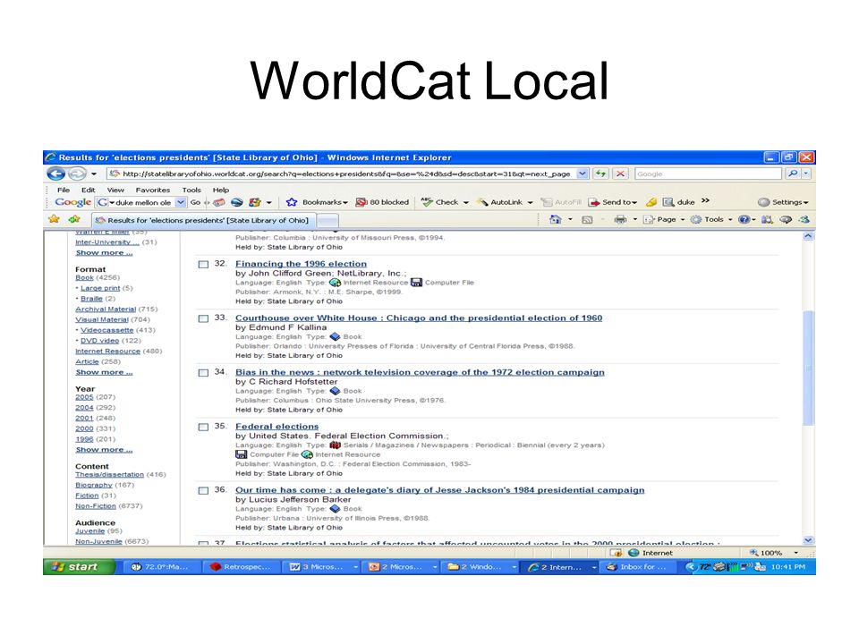Run the ABC spell Check button
The image size is (859, 644).
(445, 202)
